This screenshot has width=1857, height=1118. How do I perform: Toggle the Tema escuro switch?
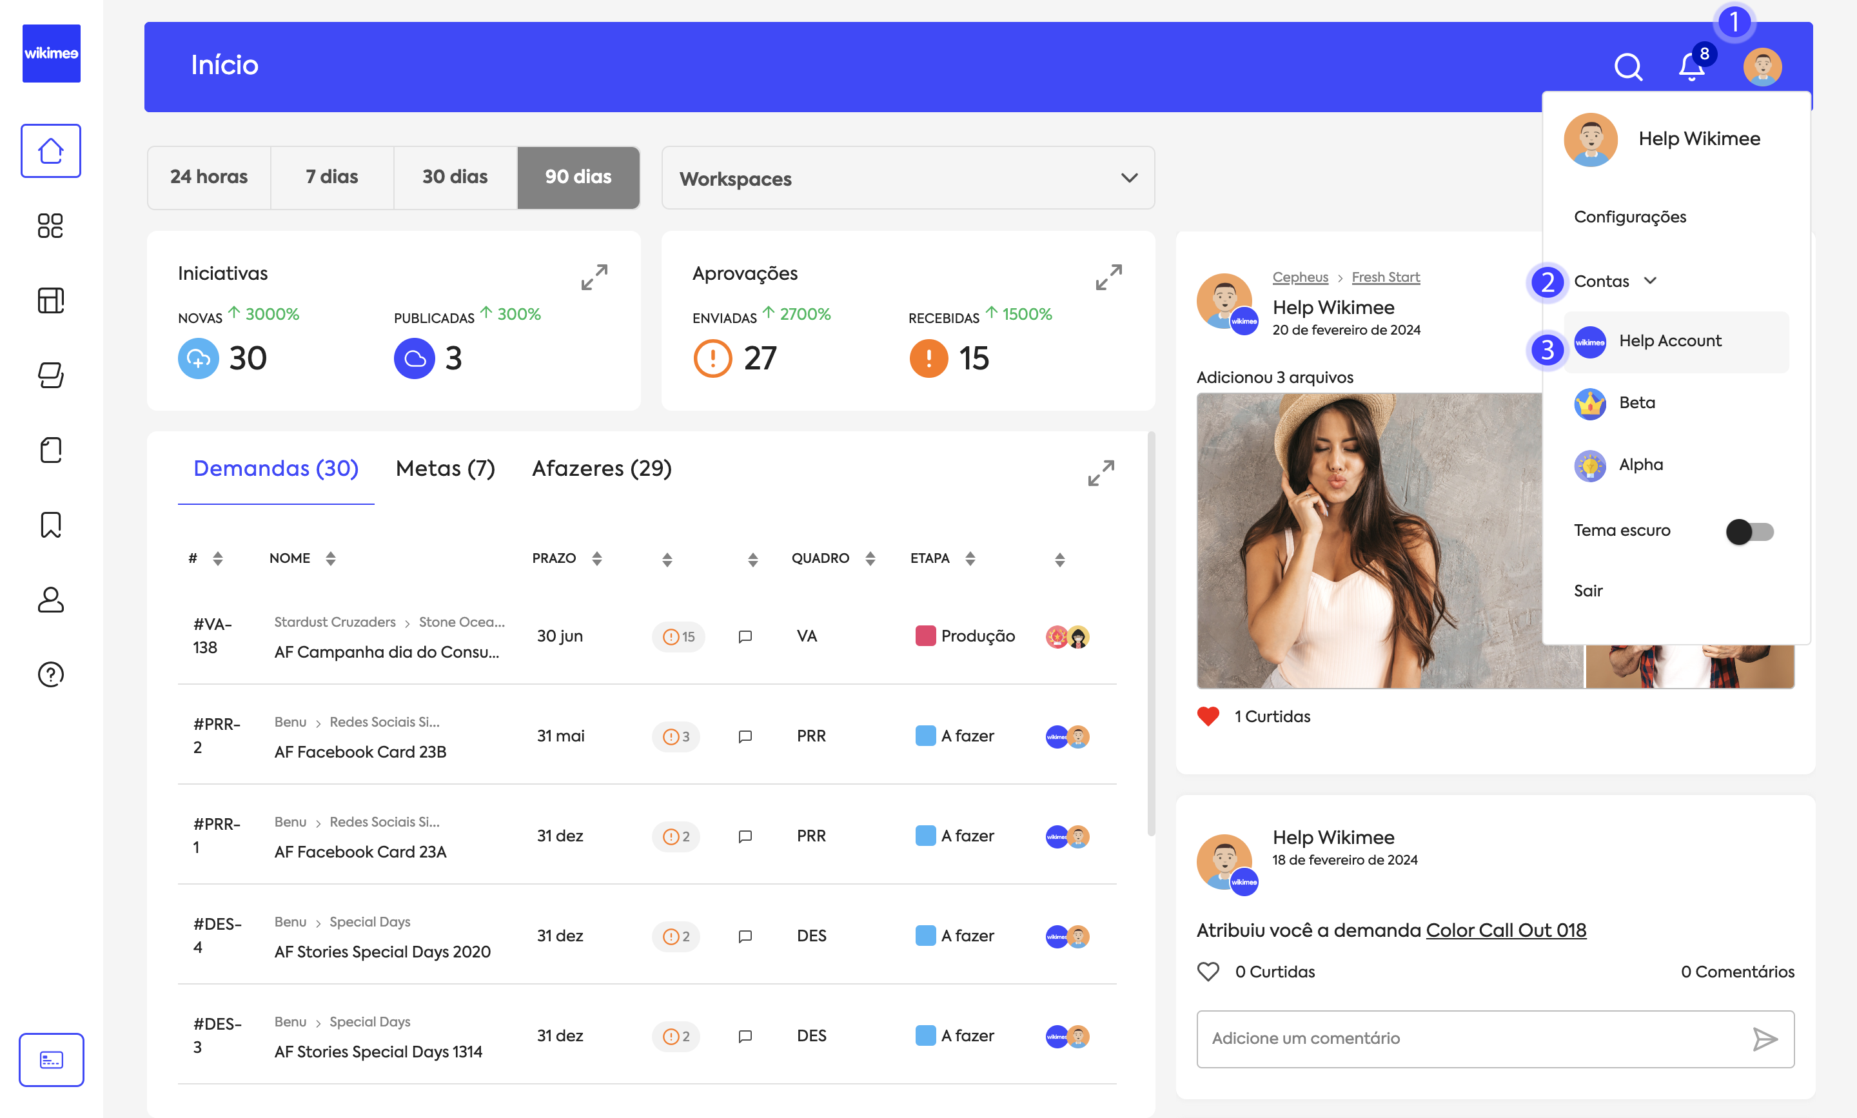point(1749,532)
